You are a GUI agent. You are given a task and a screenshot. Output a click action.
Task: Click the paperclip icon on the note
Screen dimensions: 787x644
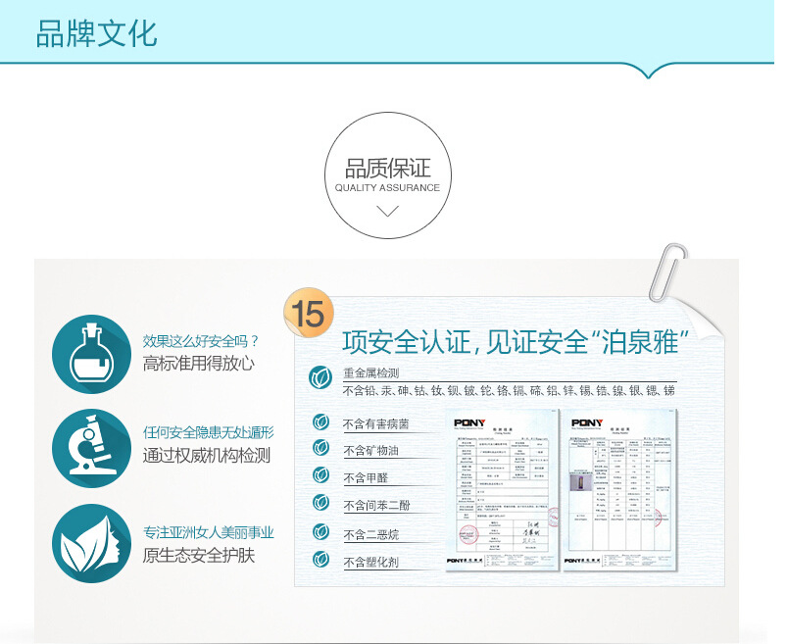click(667, 272)
